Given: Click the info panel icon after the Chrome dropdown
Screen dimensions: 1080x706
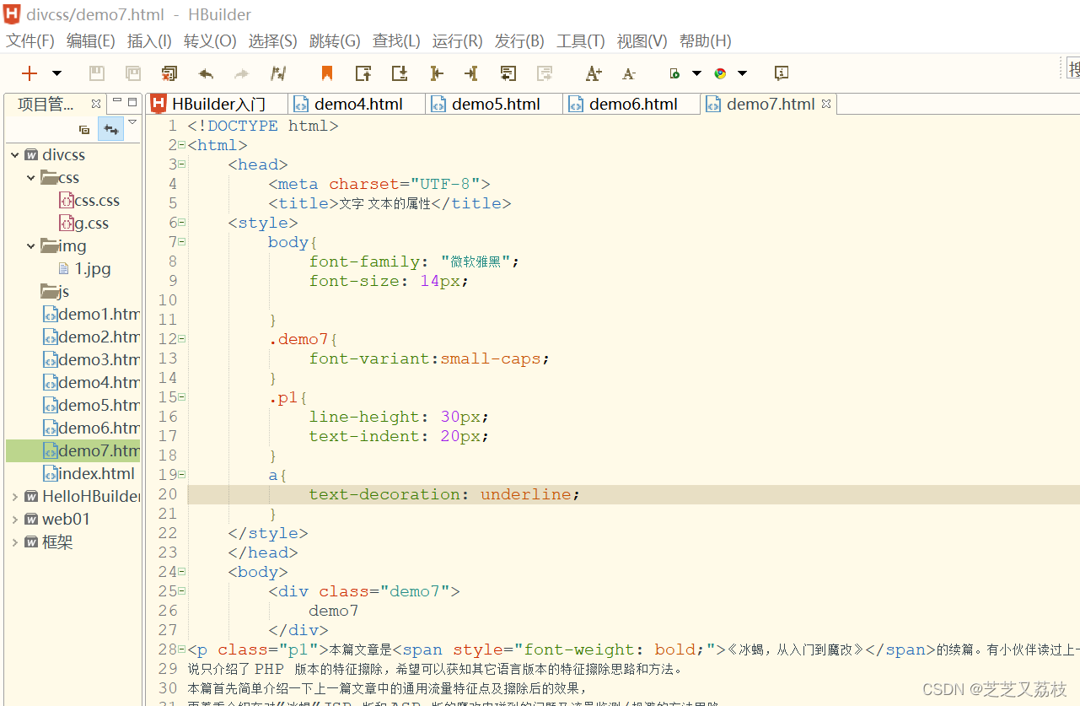Looking at the screenshot, I should [x=782, y=73].
